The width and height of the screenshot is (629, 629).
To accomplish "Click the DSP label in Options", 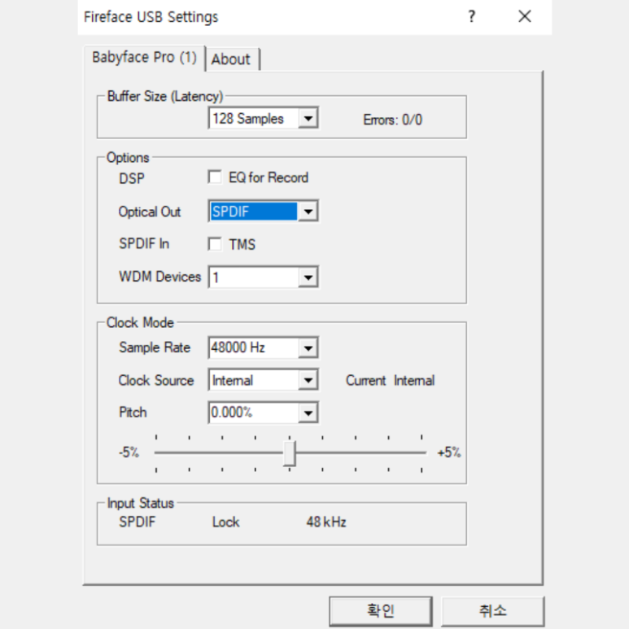I will pyautogui.click(x=132, y=178).
